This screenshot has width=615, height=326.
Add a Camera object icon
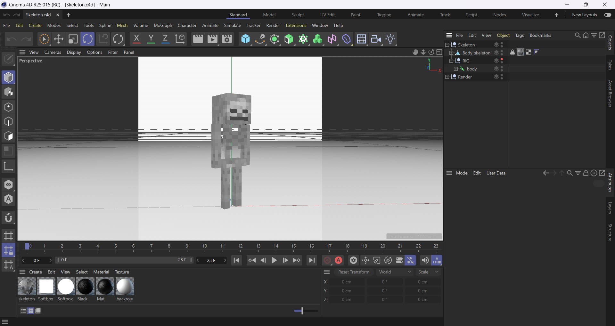[x=376, y=39]
